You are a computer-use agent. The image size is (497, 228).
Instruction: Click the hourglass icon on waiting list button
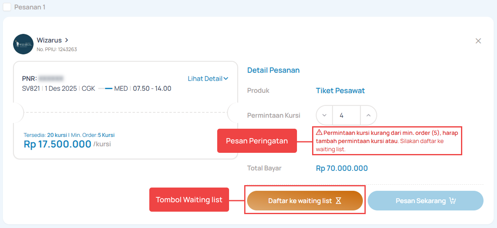click(338, 201)
